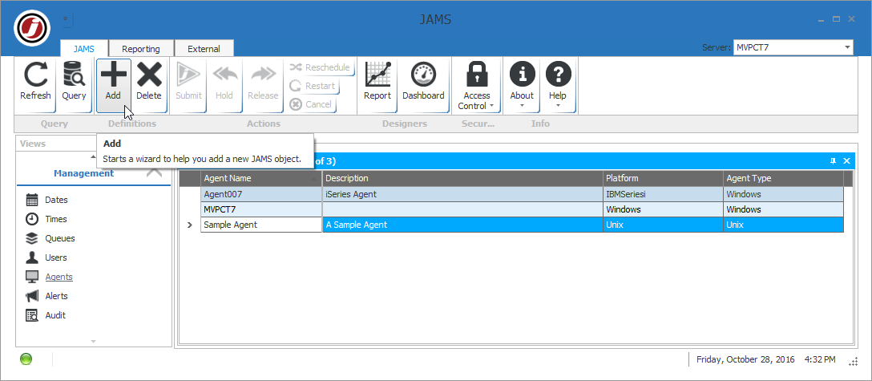Switch to the Reporting ribbon tab

tap(141, 48)
